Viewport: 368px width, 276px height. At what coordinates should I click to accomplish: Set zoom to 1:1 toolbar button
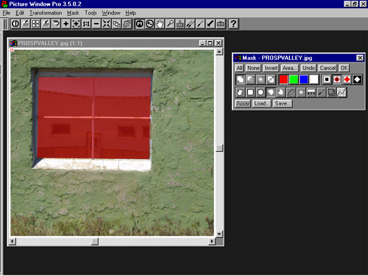click(x=86, y=24)
